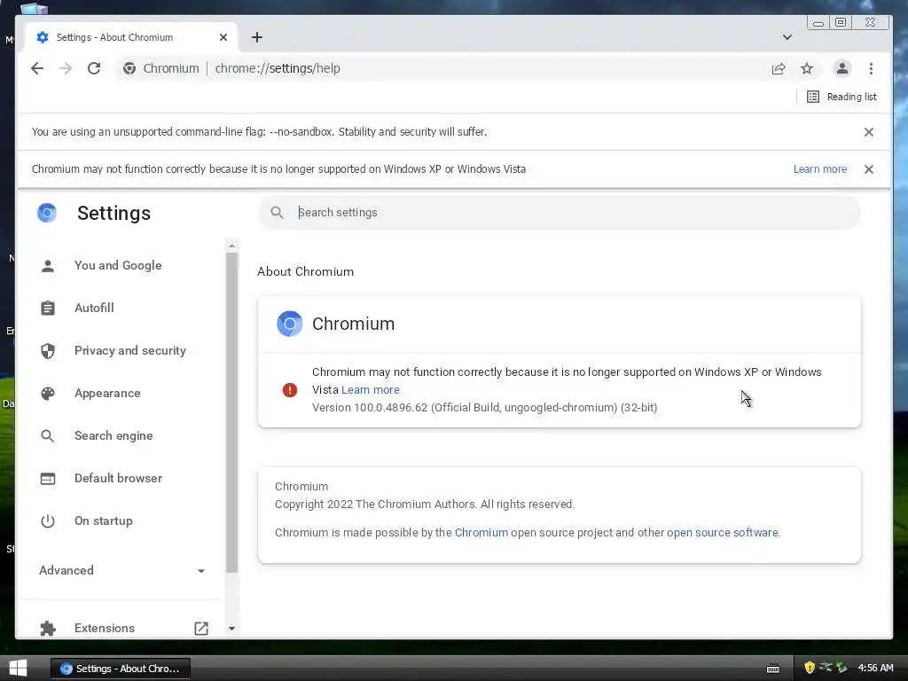The width and height of the screenshot is (908, 681).
Task: Click the forward navigation arrow
Action: [x=66, y=68]
